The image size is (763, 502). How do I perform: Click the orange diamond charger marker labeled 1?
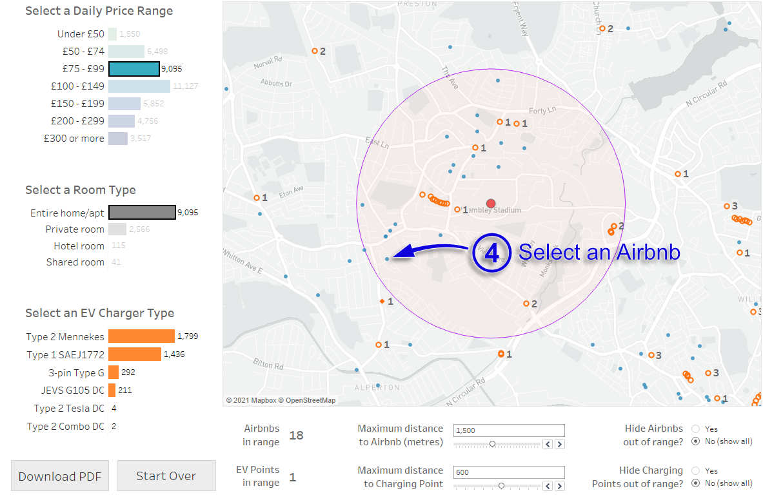click(382, 301)
